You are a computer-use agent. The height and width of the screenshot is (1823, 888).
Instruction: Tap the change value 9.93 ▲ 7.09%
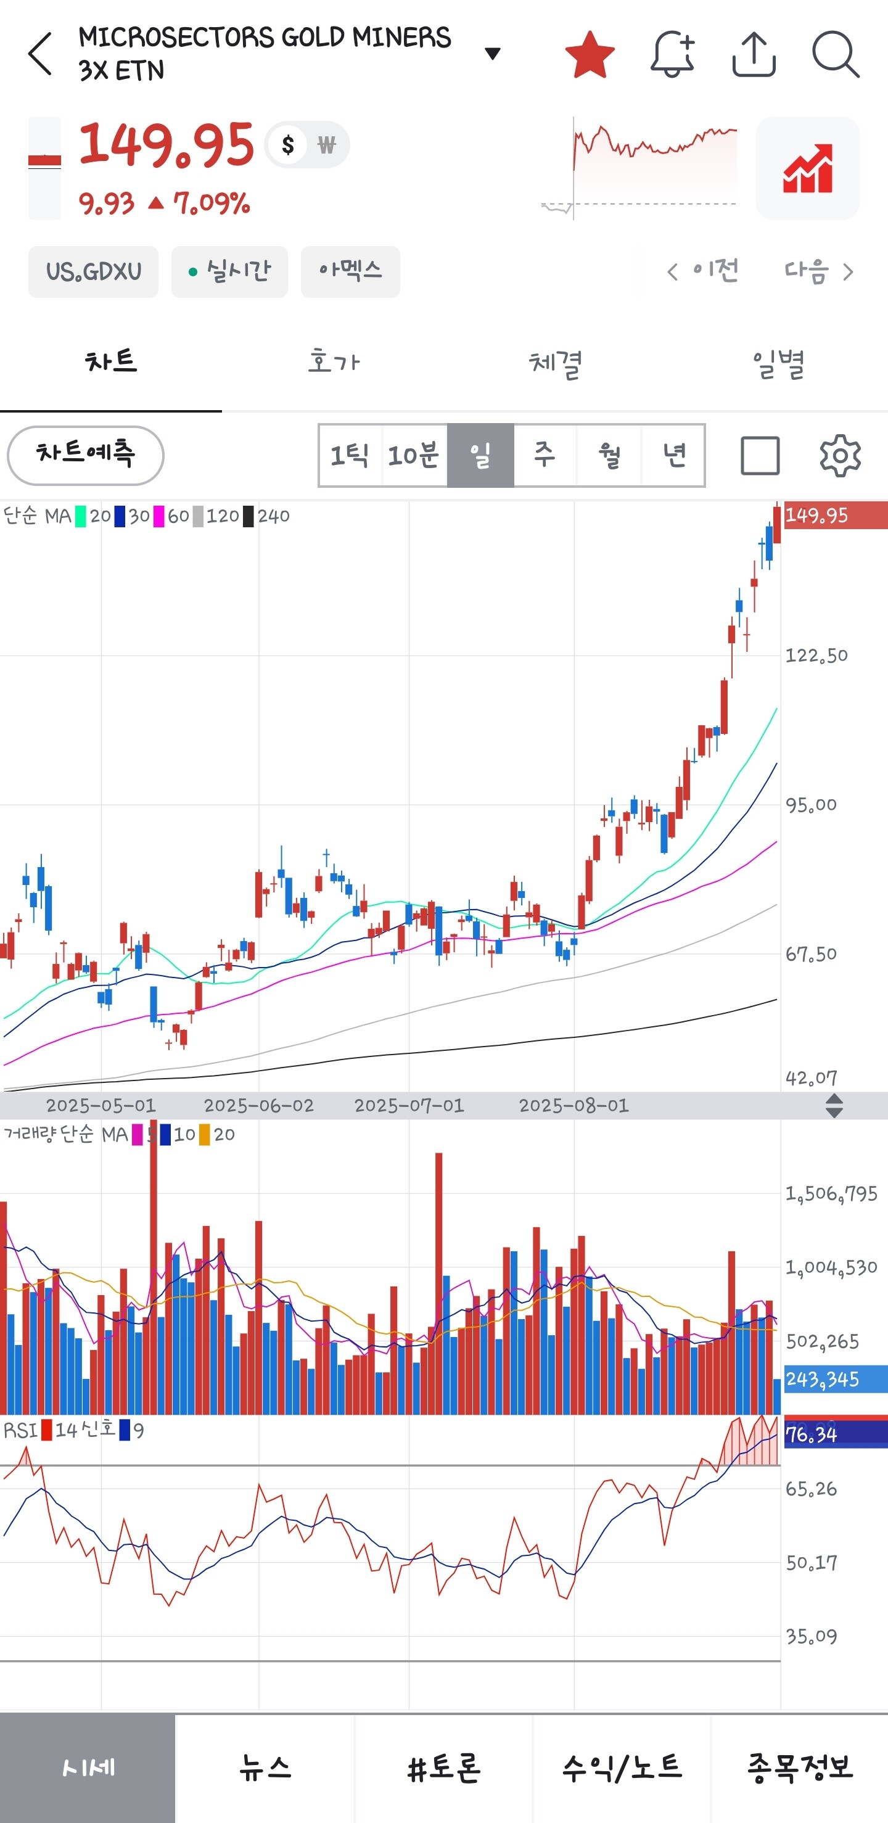click(164, 204)
